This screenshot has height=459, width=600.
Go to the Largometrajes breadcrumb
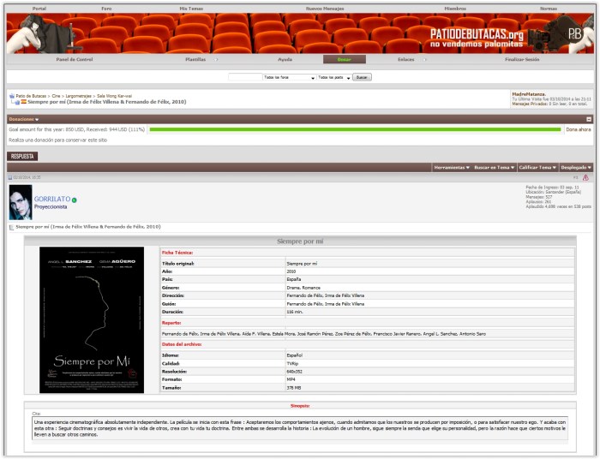point(79,96)
